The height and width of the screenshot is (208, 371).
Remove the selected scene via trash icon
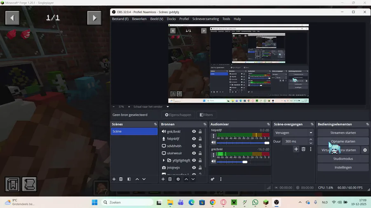121,179
